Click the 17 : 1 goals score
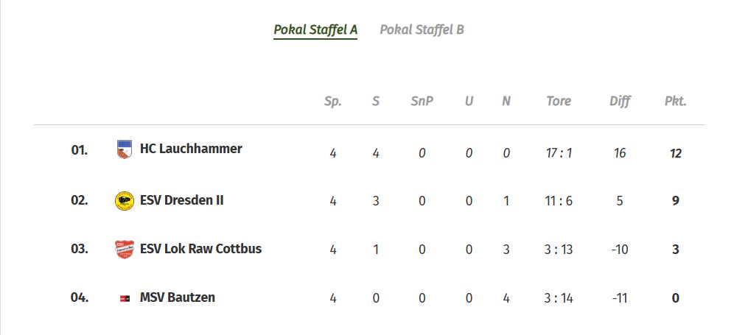Viewport: 737px width, 335px height. 559,153
